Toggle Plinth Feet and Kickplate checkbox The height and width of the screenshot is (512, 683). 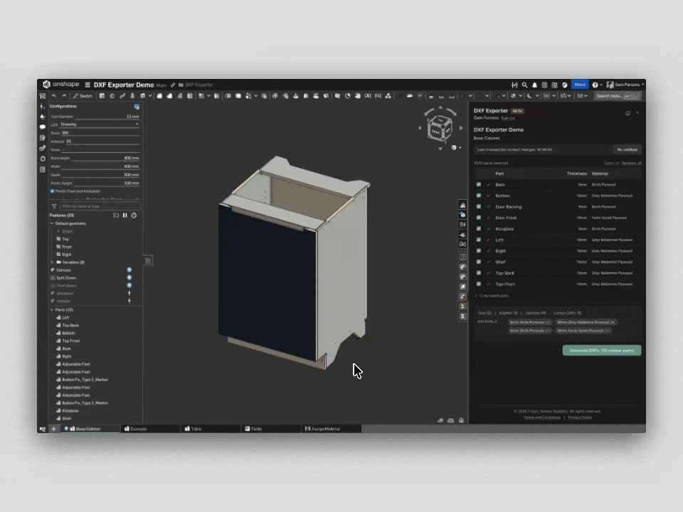52,191
